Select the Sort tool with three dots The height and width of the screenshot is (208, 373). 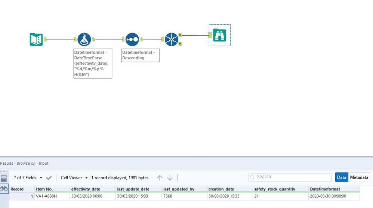pos(132,40)
